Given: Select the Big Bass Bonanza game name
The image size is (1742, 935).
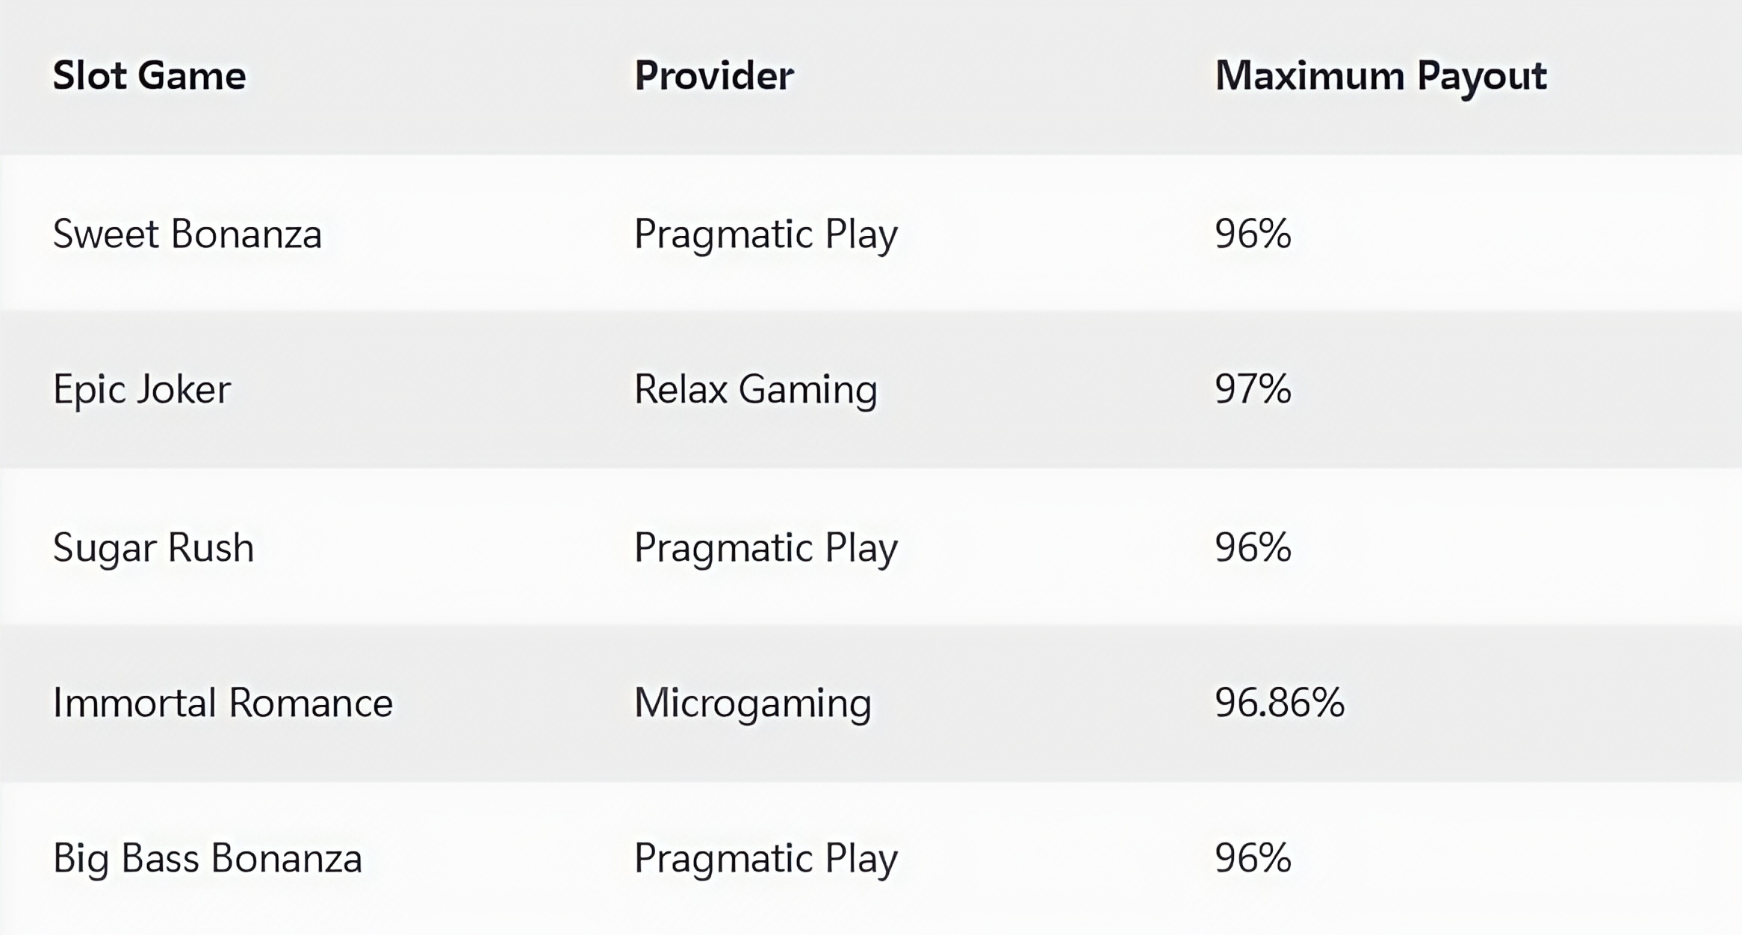Looking at the screenshot, I should (208, 859).
